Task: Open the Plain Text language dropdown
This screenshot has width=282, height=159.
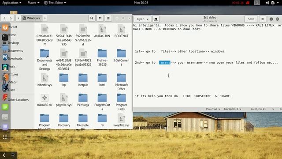Action: 213,109
